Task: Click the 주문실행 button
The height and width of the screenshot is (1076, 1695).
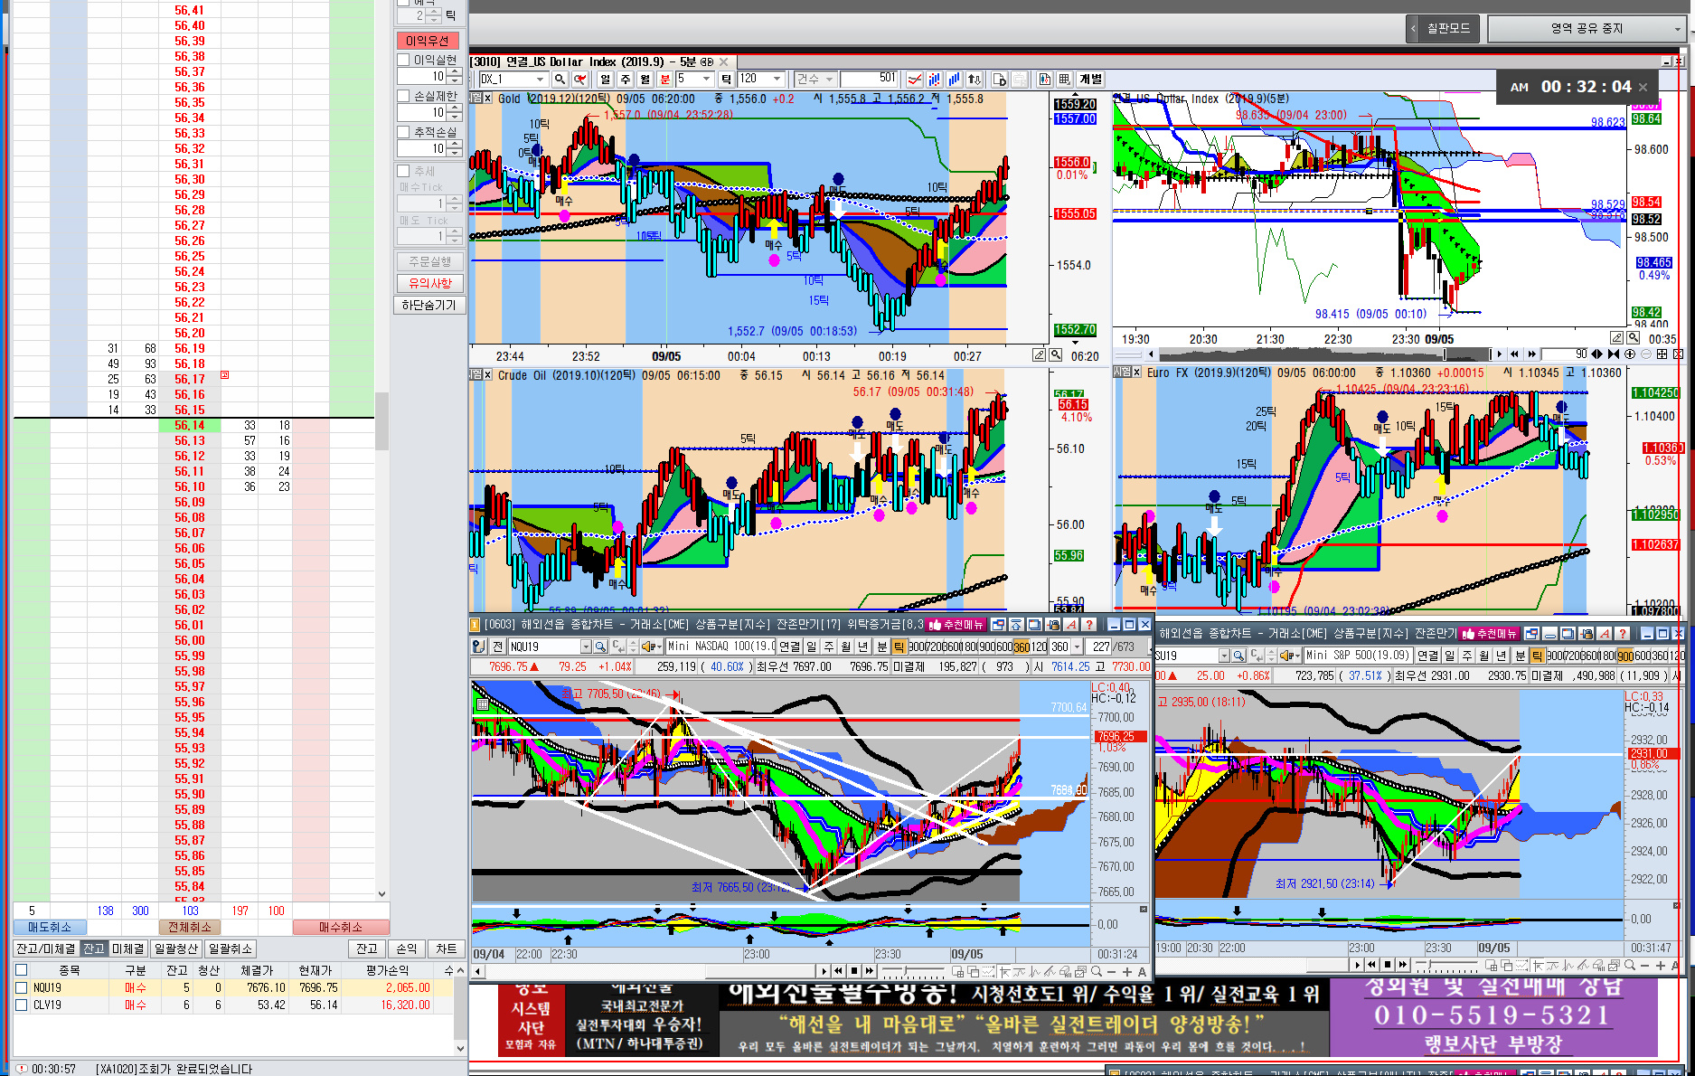Action: (x=430, y=261)
